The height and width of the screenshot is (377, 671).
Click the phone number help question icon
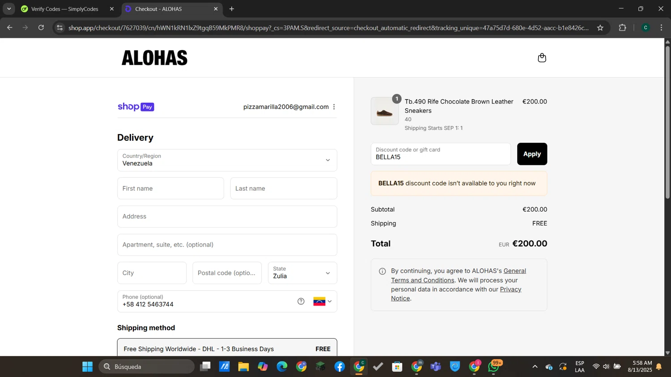301,302
